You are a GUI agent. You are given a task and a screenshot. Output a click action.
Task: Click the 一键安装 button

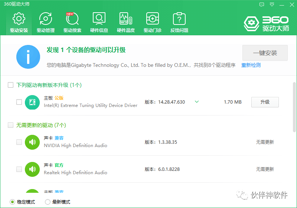coord(265,53)
